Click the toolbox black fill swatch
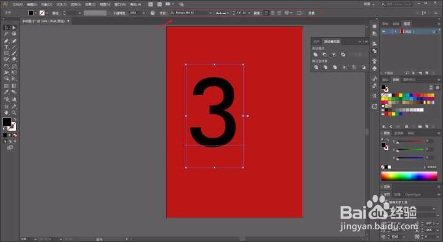443x242 pixels. coord(7,122)
